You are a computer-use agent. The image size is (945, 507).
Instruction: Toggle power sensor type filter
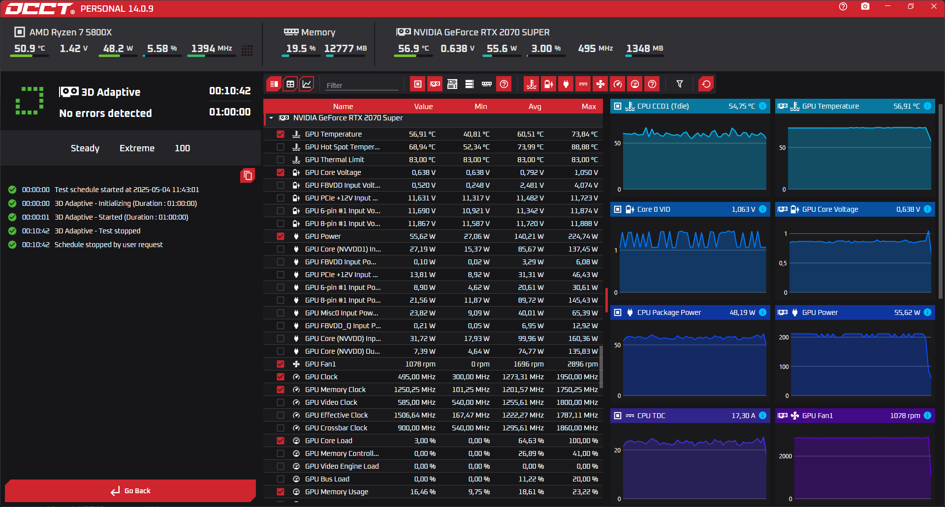click(566, 84)
